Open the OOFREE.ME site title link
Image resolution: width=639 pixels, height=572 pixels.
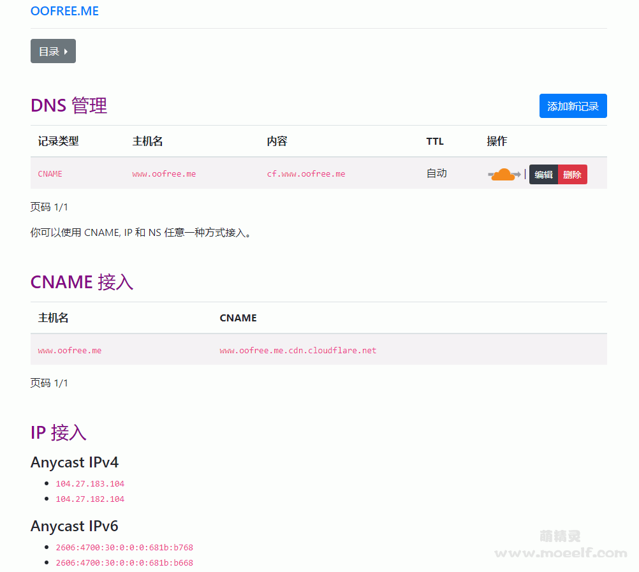click(x=64, y=11)
